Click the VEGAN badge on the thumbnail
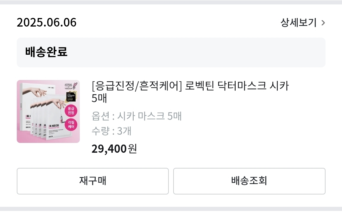The height and width of the screenshot is (215, 342). 70,87
